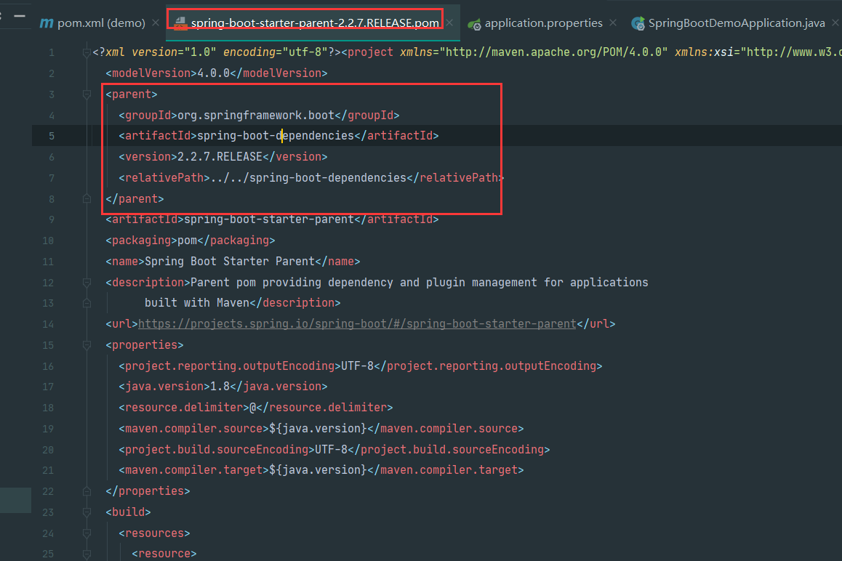This screenshot has width=842, height=561.
Task: Click the opening <properties> tag
Action: (145, 345)
